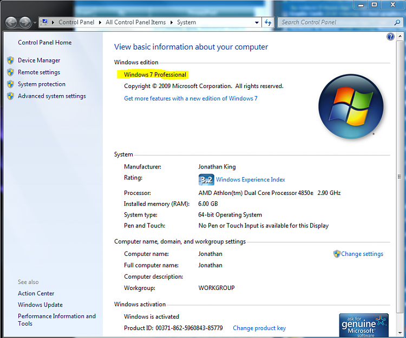
Task: Minimize the System window
Action: pyautogui.click(x=361, y=5)
